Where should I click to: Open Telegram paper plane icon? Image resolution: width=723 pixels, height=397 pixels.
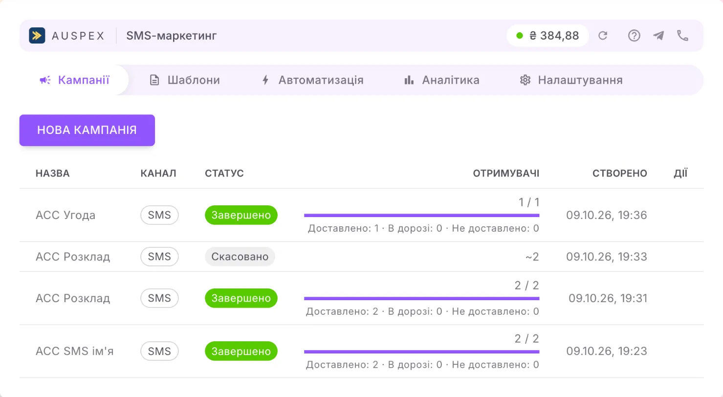point(658,35)
